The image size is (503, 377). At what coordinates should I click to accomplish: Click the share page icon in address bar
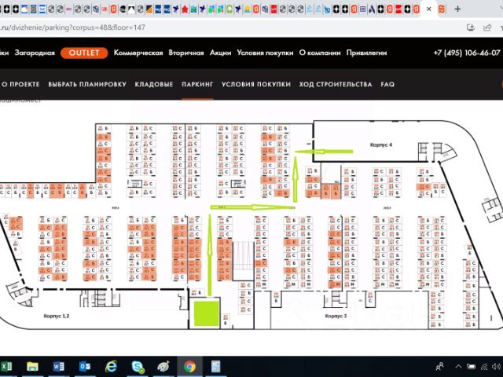[487, 27]
